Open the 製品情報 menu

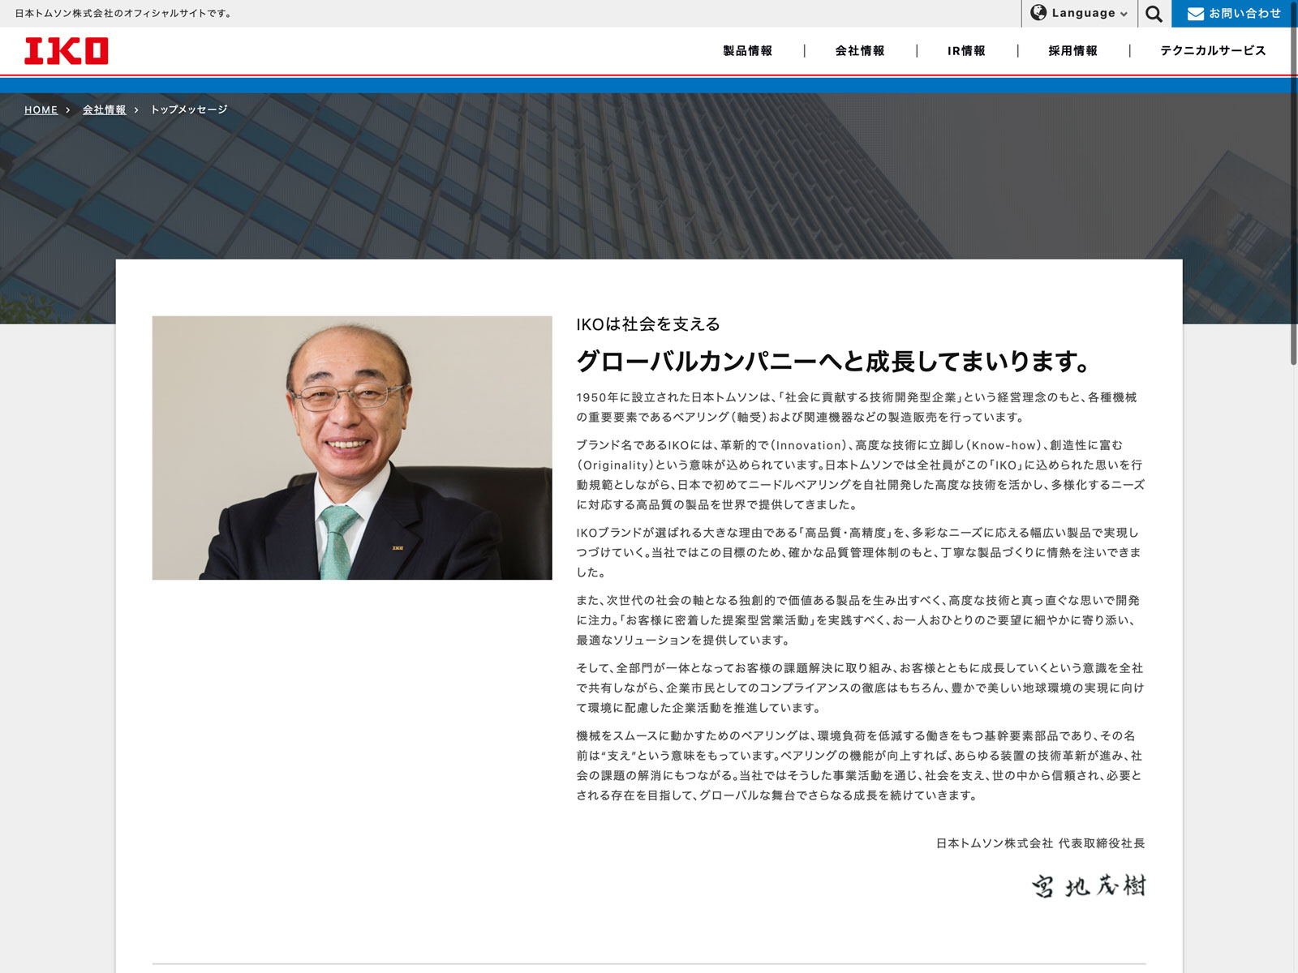[x=747, y=51]
